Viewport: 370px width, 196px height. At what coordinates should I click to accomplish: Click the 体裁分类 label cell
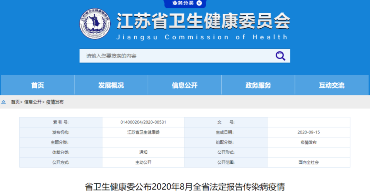(61, 152)
